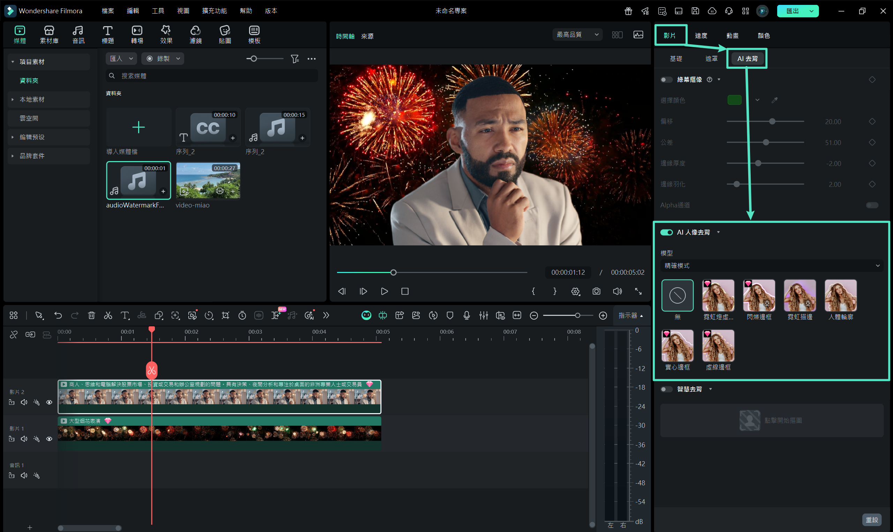Open the 工具 menu
This screenshot has height=532, width=893.
(158, 11)
